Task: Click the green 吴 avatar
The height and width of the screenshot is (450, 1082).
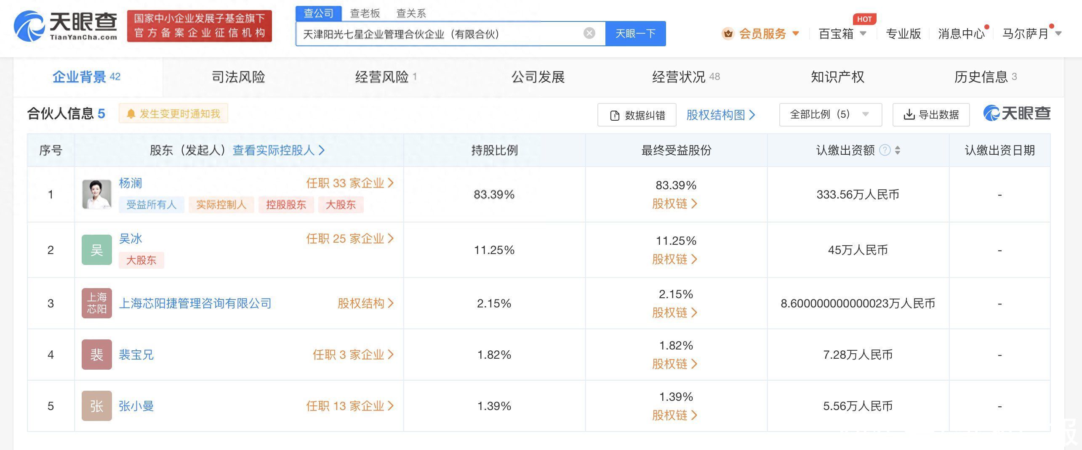Action: click(x=97, y=250)
